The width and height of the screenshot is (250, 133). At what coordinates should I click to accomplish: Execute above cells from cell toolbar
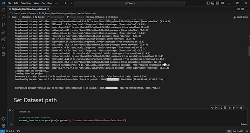216,108
